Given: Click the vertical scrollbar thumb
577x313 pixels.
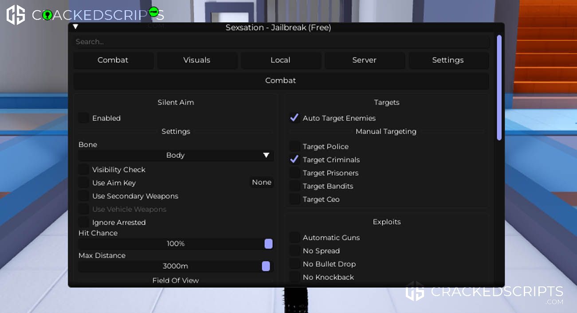Looking at the screenshot, I should coord(499,88).
